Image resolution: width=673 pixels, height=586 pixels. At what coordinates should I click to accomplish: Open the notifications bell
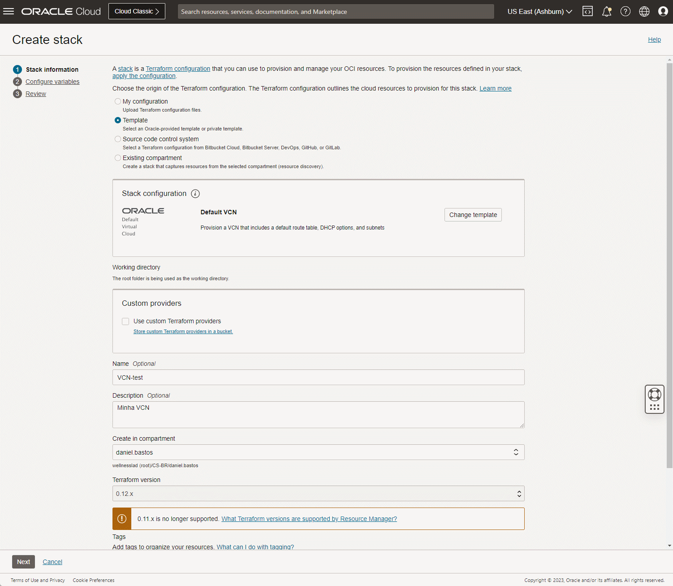(607, 12)
